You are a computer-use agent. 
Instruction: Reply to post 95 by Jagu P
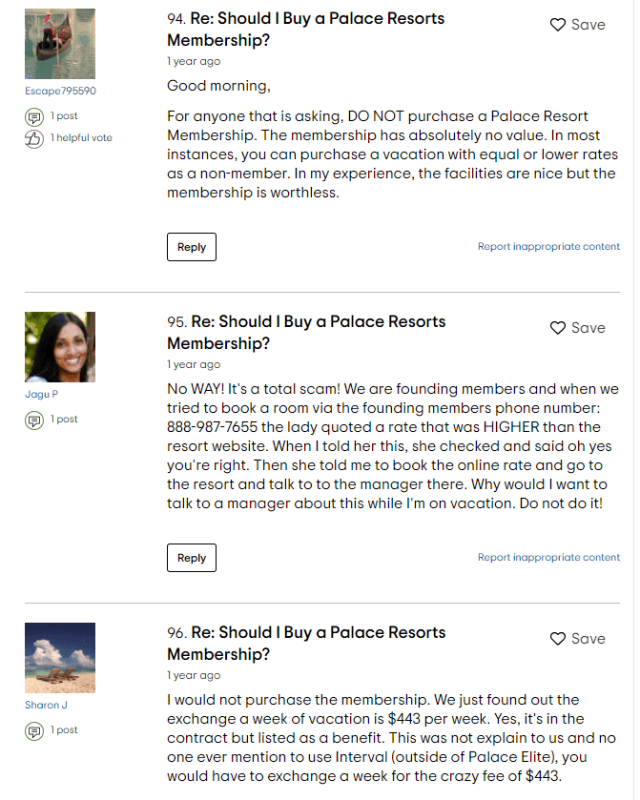[x=192, y=558]
